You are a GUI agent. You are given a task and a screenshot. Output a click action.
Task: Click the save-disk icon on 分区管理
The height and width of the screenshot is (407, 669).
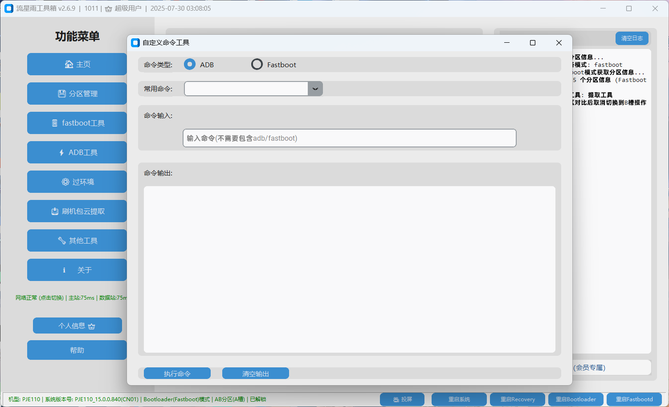click(62, 94)
